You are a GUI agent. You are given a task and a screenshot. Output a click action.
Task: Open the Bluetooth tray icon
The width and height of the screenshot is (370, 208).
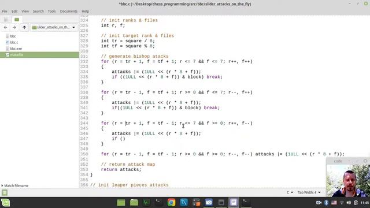point(326,203)
